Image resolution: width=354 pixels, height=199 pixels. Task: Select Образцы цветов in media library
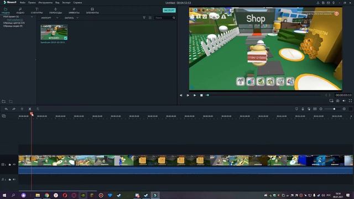click(x=14, y=23)
